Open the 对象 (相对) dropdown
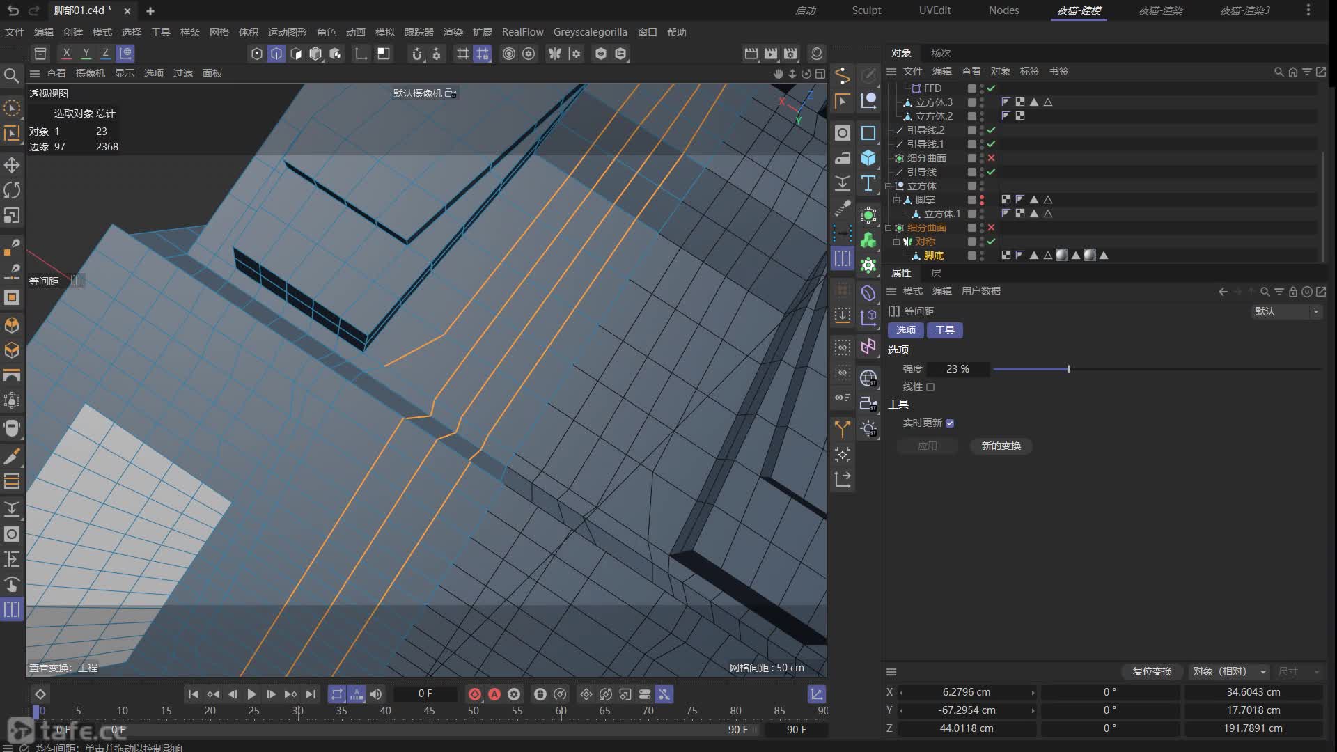The width and height of the screenshot is (1337, 752). coord(1230,671)
